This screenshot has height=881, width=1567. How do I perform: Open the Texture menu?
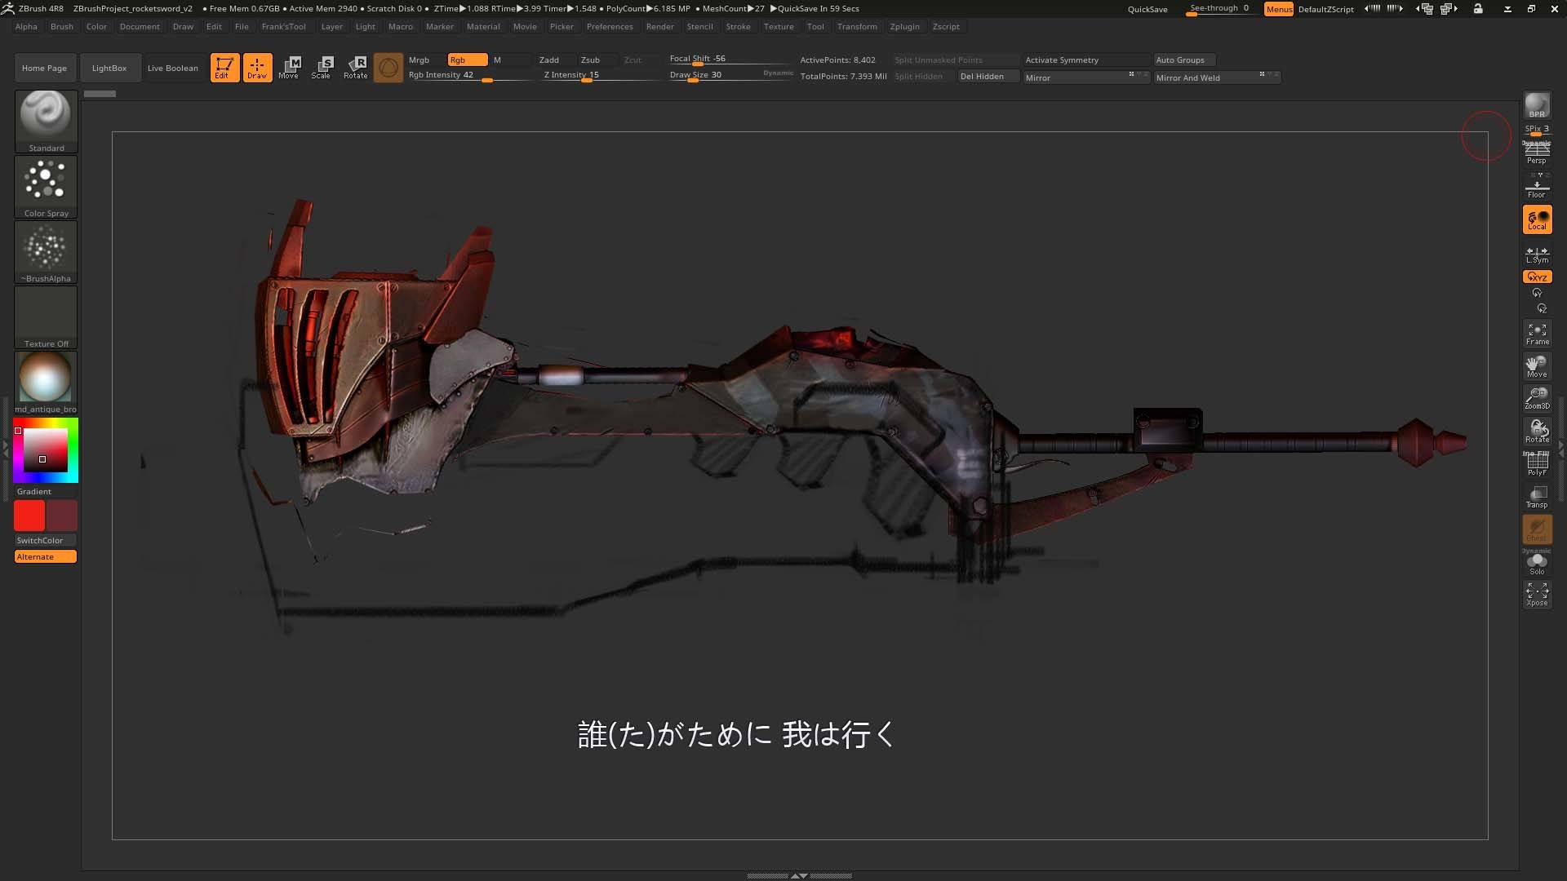pyautogui.click(x=779, y=26)
